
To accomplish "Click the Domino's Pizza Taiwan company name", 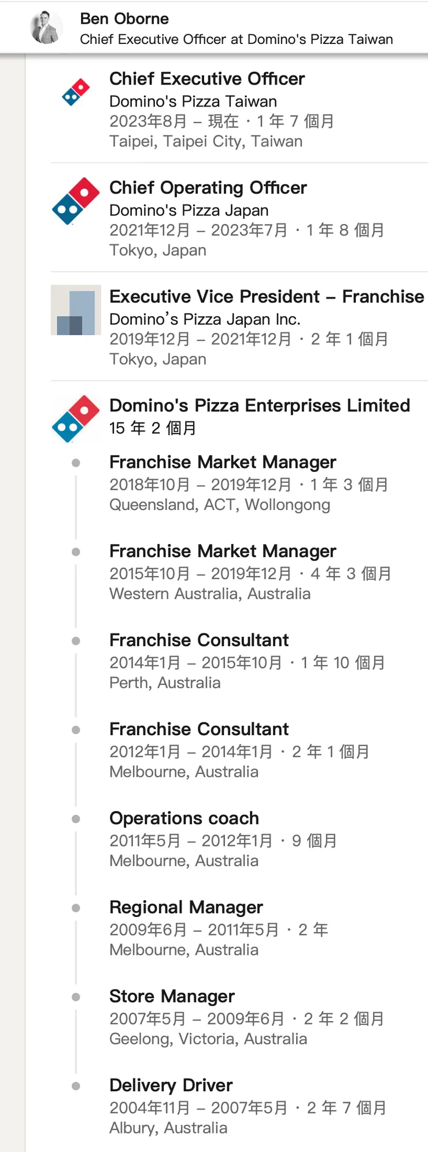I will (193, 101).
